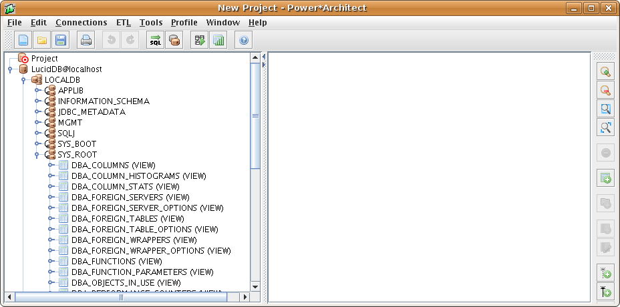Click the ETL export icon in toolbar
620x307 pixels.
pos(199,40)
